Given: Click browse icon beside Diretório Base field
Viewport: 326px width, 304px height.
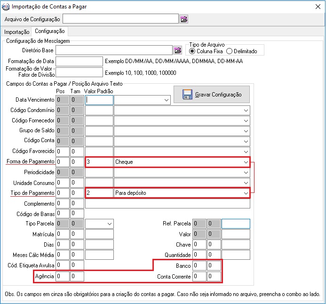Looking at the screenshot, I should click(178, 50).
